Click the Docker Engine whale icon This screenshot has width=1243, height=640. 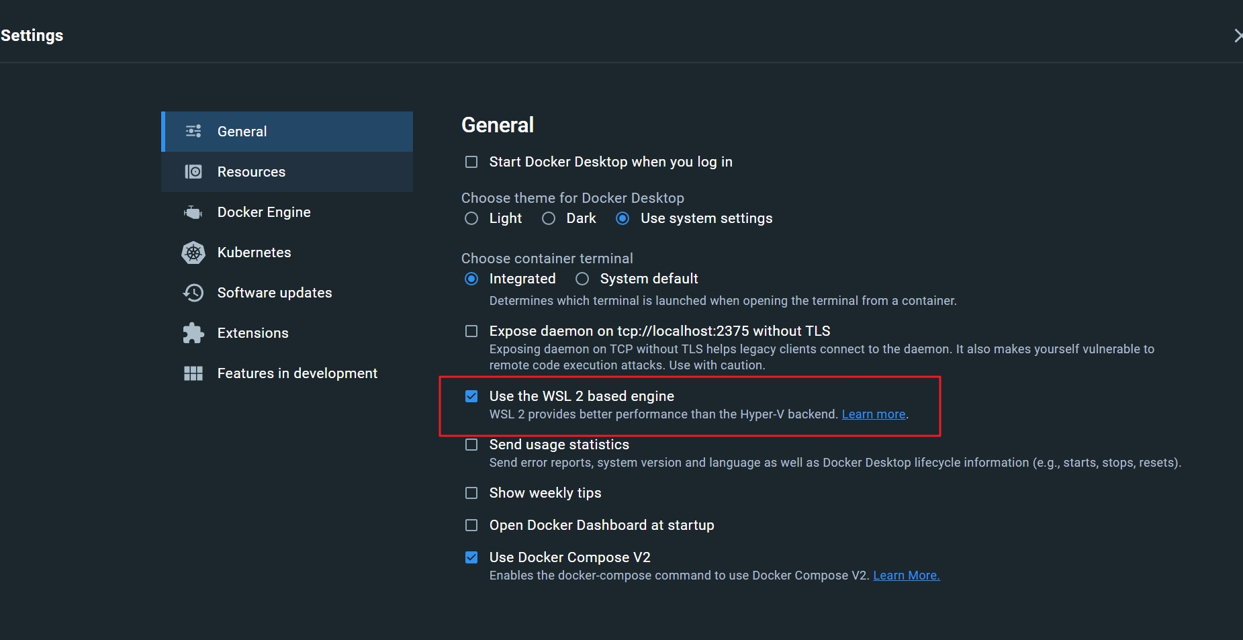193,212
